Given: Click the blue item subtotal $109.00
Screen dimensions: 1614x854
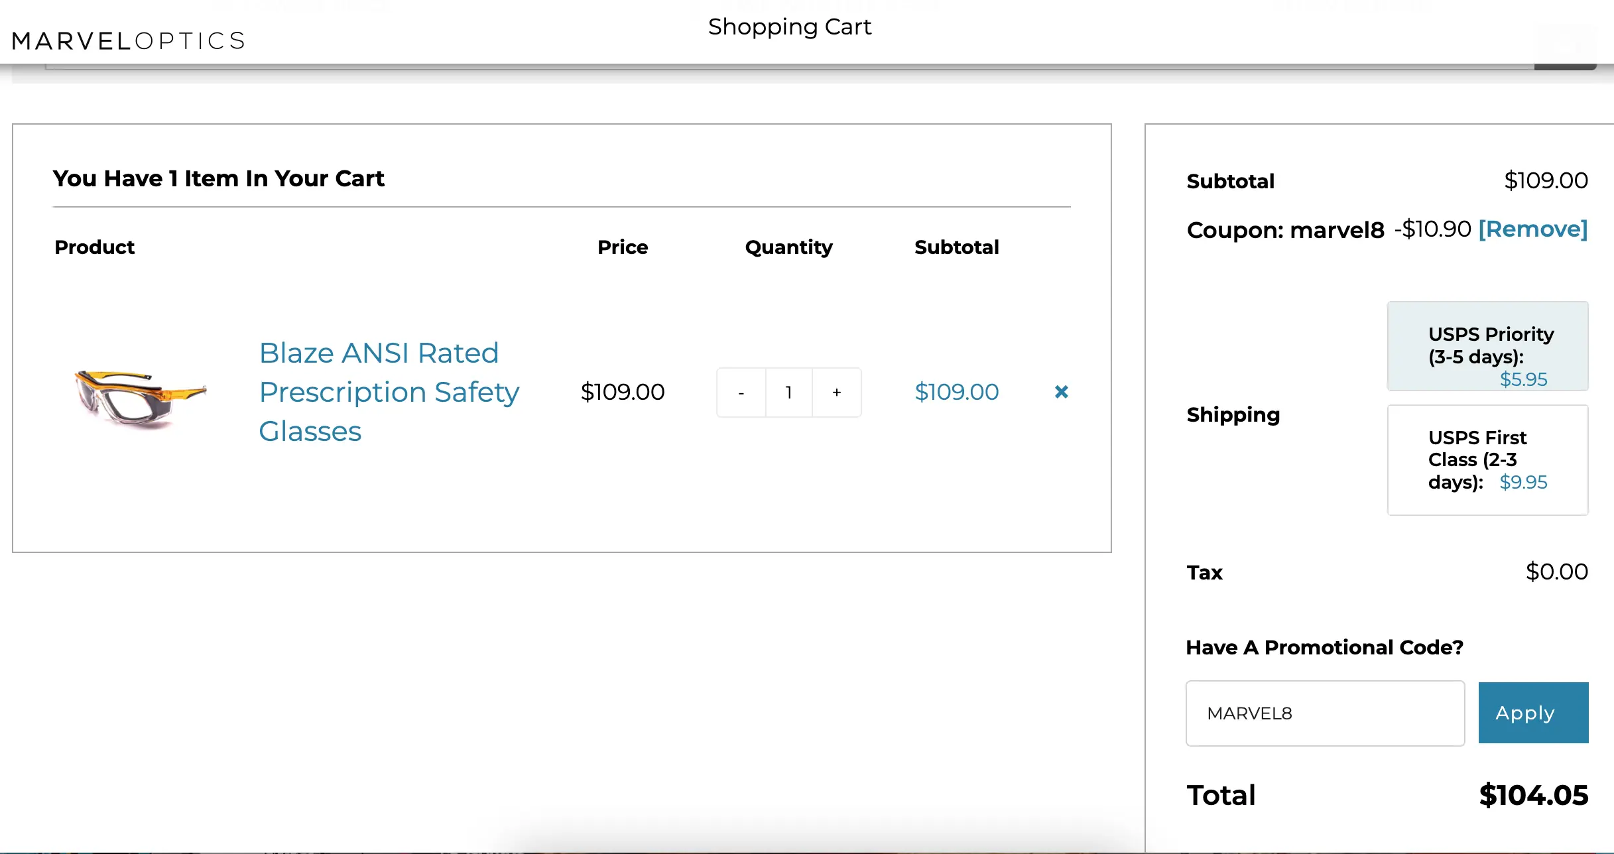Looking at the screenshot, I should click(956, 392).
